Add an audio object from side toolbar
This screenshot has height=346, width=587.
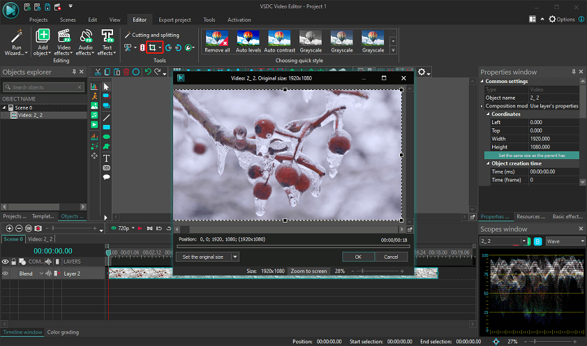click(x=94, y=115)
